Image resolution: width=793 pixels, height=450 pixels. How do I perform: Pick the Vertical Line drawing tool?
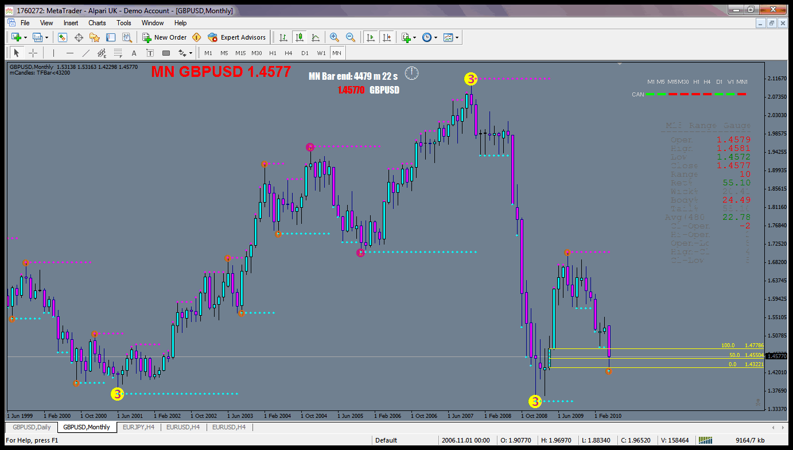(53, 53)
